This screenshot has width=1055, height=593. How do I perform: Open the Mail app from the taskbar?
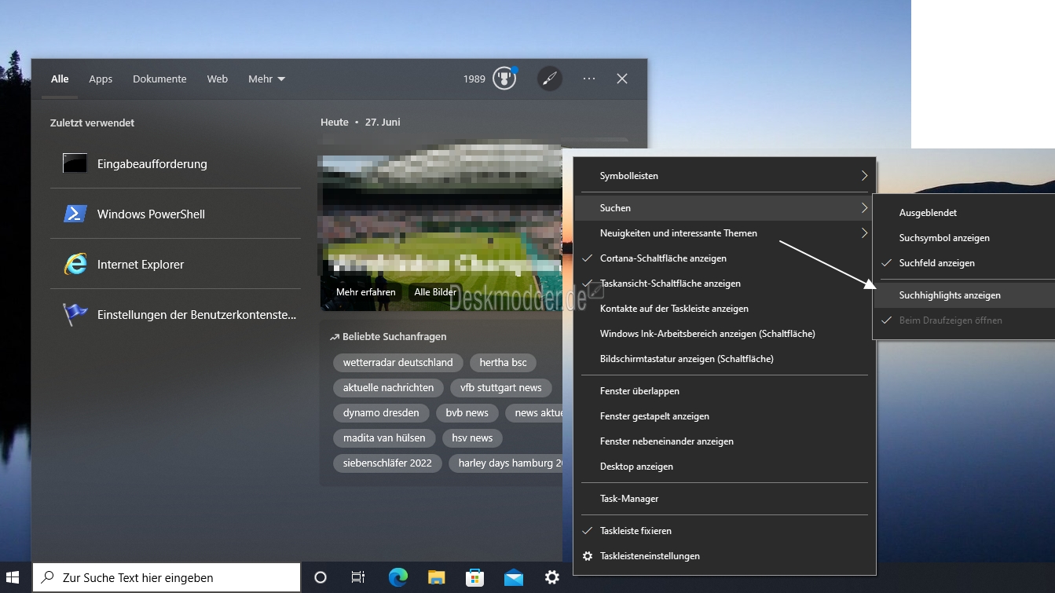point(514,577)
